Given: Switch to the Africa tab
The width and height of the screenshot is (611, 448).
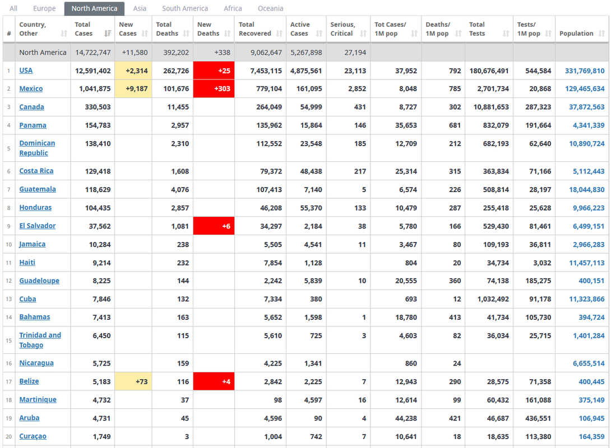Looking at the screenshot, I should [233, 8].
